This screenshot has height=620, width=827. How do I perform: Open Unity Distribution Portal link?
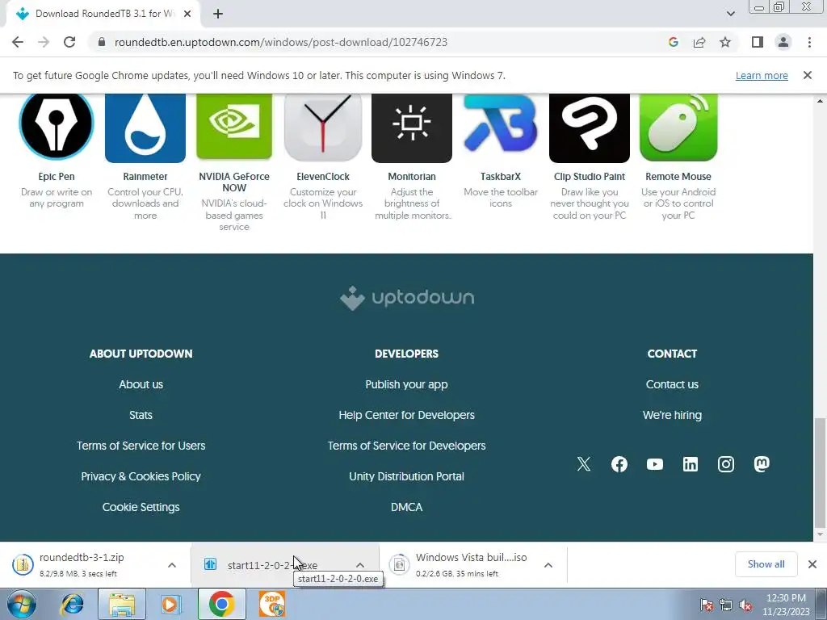coord(407,476)
